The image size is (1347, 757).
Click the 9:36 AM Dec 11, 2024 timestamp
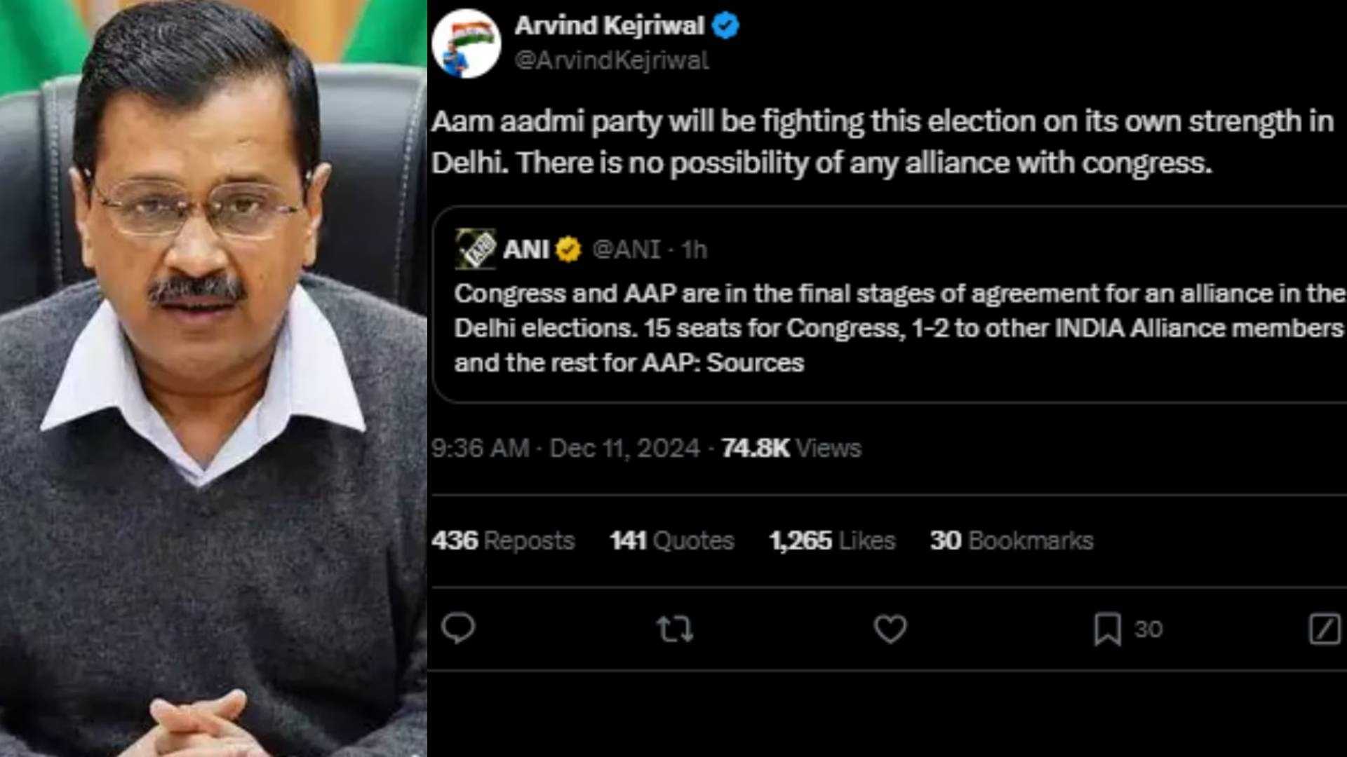coord(565,448)
